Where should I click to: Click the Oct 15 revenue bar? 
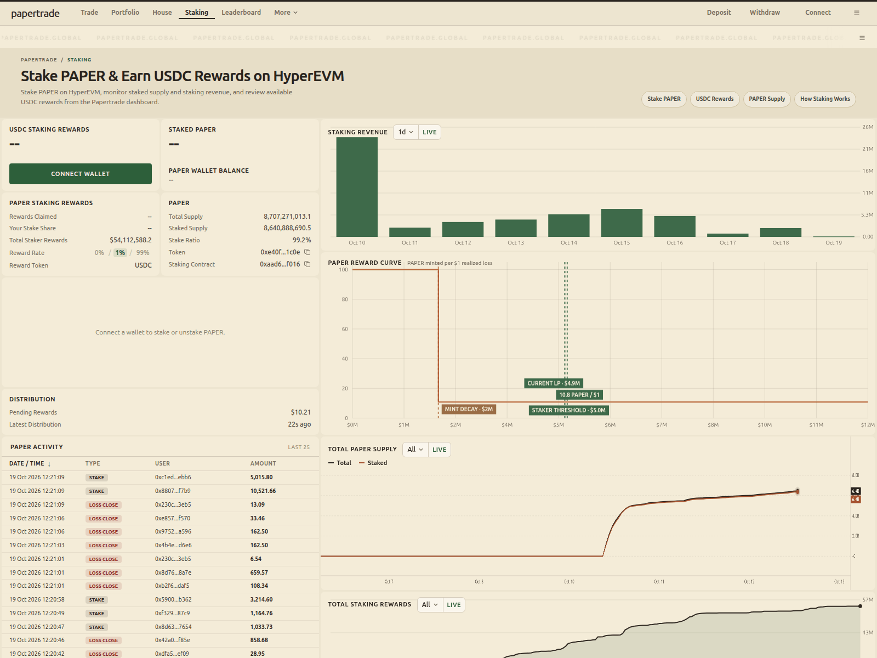coord(622,223)
